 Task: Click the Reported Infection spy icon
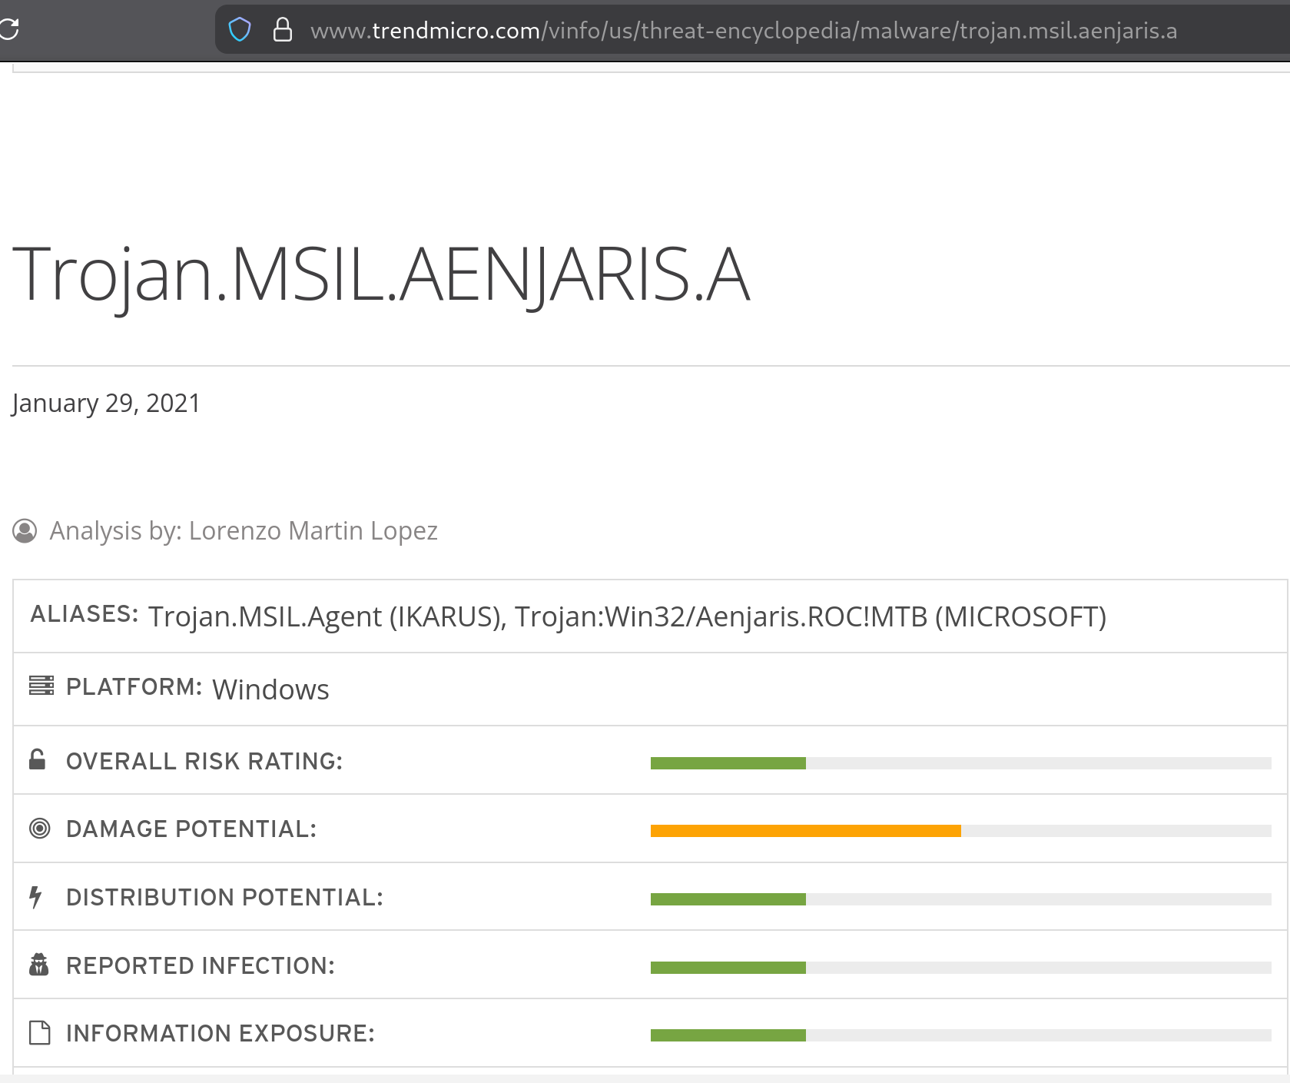39,965
